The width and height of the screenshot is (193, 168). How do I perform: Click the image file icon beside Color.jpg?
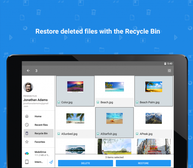coord(59,102)
